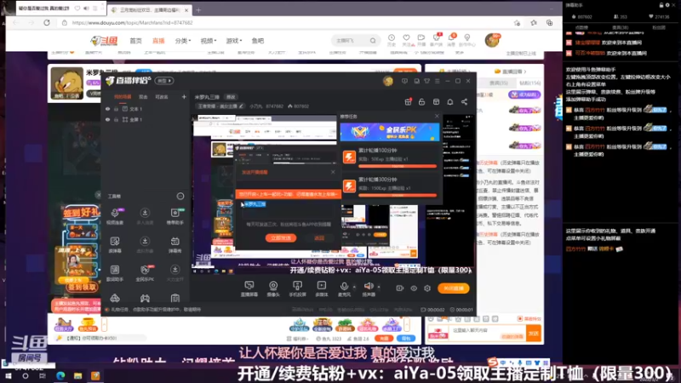Click the 累计轮播100分钟 progress bar

point(398,166)
